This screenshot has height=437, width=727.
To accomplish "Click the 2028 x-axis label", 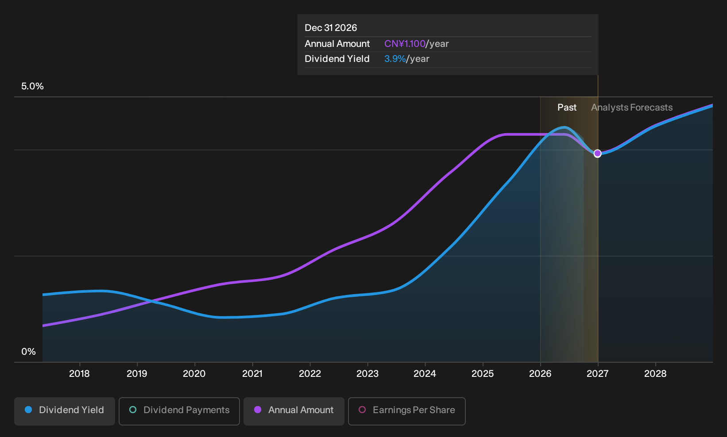I will (x=655, y=374).
